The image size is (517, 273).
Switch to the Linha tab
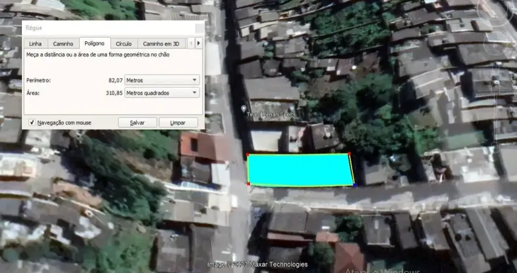[35, 44]
